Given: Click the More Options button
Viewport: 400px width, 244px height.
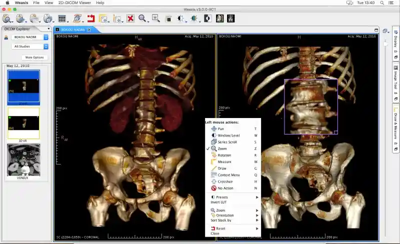Looking at the screenshot, I should [34, 57].
